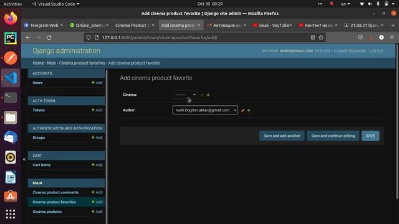Open Activities overview
Viewport: 399px width, 224px height.
click(12, 4)
